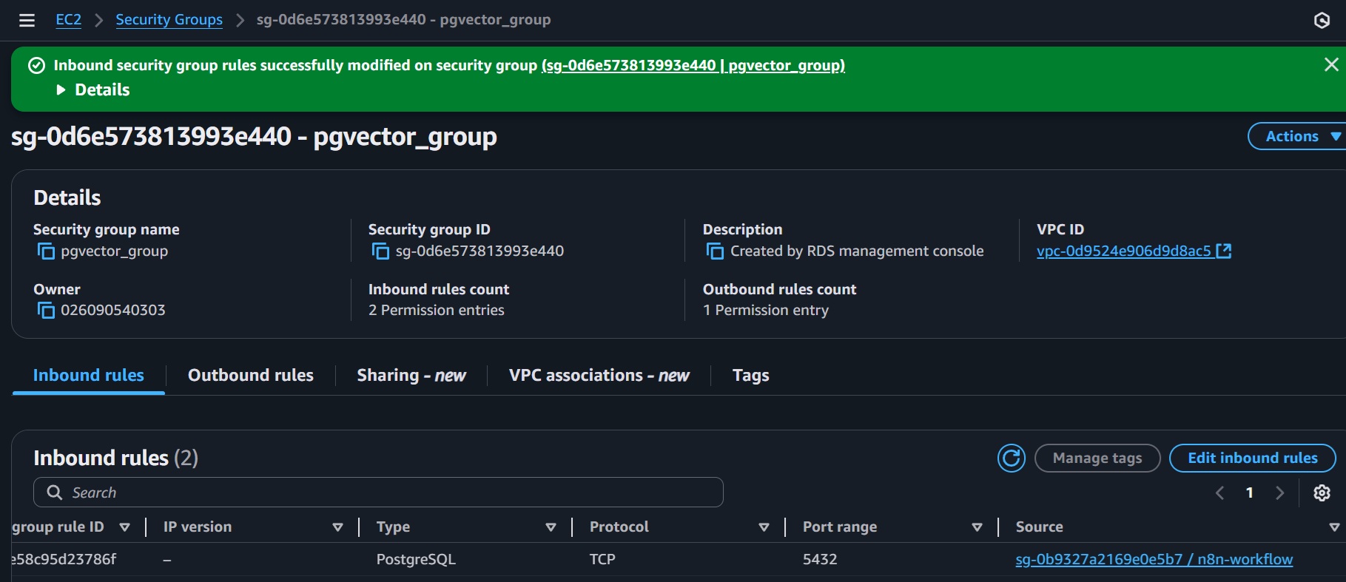Click '2 Permission entries' inbound count
Image resolution: width=1346 pixels, height=582 pixels.
[x=437, y=311]
